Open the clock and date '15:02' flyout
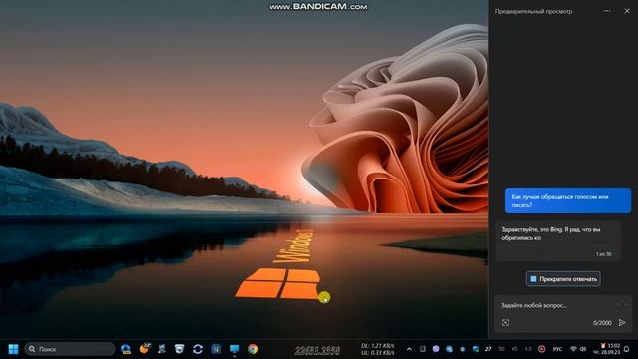Image resolution: width=638 pixels, height=359 pixels. [x=607, y=349]
